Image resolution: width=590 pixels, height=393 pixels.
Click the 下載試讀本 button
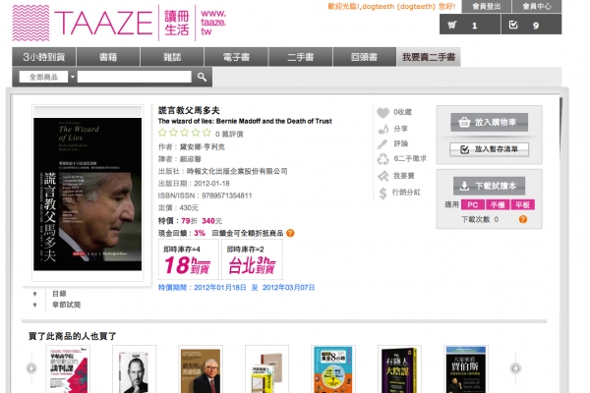(489, 186)
